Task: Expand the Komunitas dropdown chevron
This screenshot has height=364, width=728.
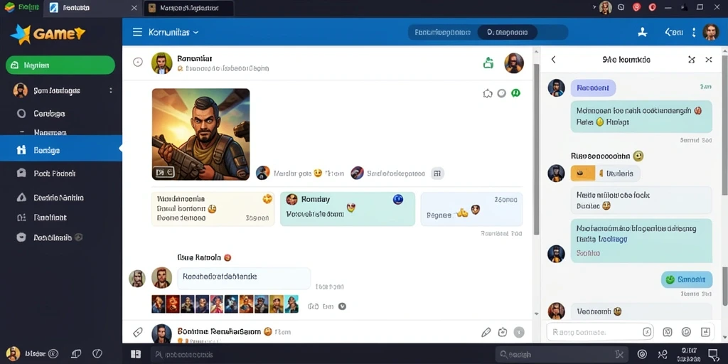Action: click(x=196, y=33)
